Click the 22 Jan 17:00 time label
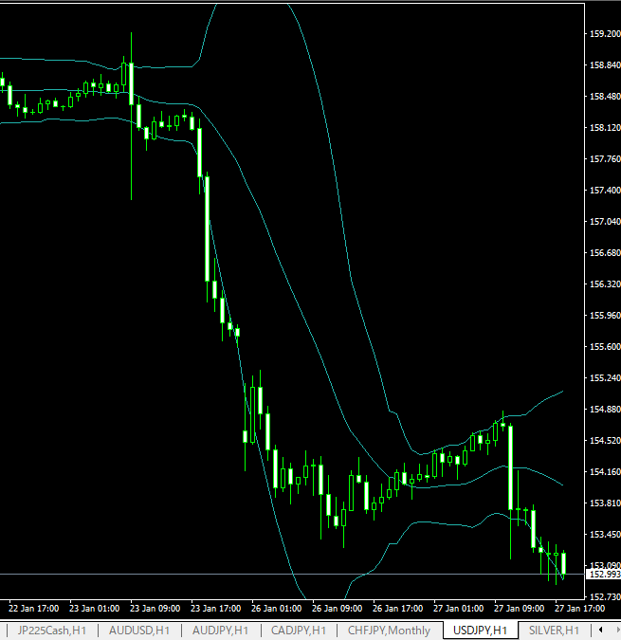621x640 pixels. tap(33, 608)
